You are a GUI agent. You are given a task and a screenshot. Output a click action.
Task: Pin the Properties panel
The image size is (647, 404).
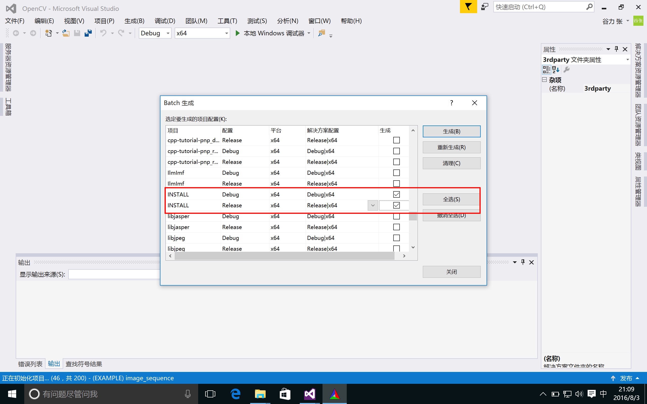(616, 49)
